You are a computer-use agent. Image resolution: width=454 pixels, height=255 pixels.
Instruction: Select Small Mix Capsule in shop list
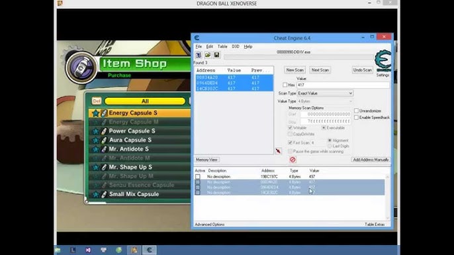(140, 194)
